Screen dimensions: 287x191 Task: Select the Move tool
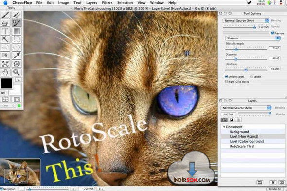5,56
